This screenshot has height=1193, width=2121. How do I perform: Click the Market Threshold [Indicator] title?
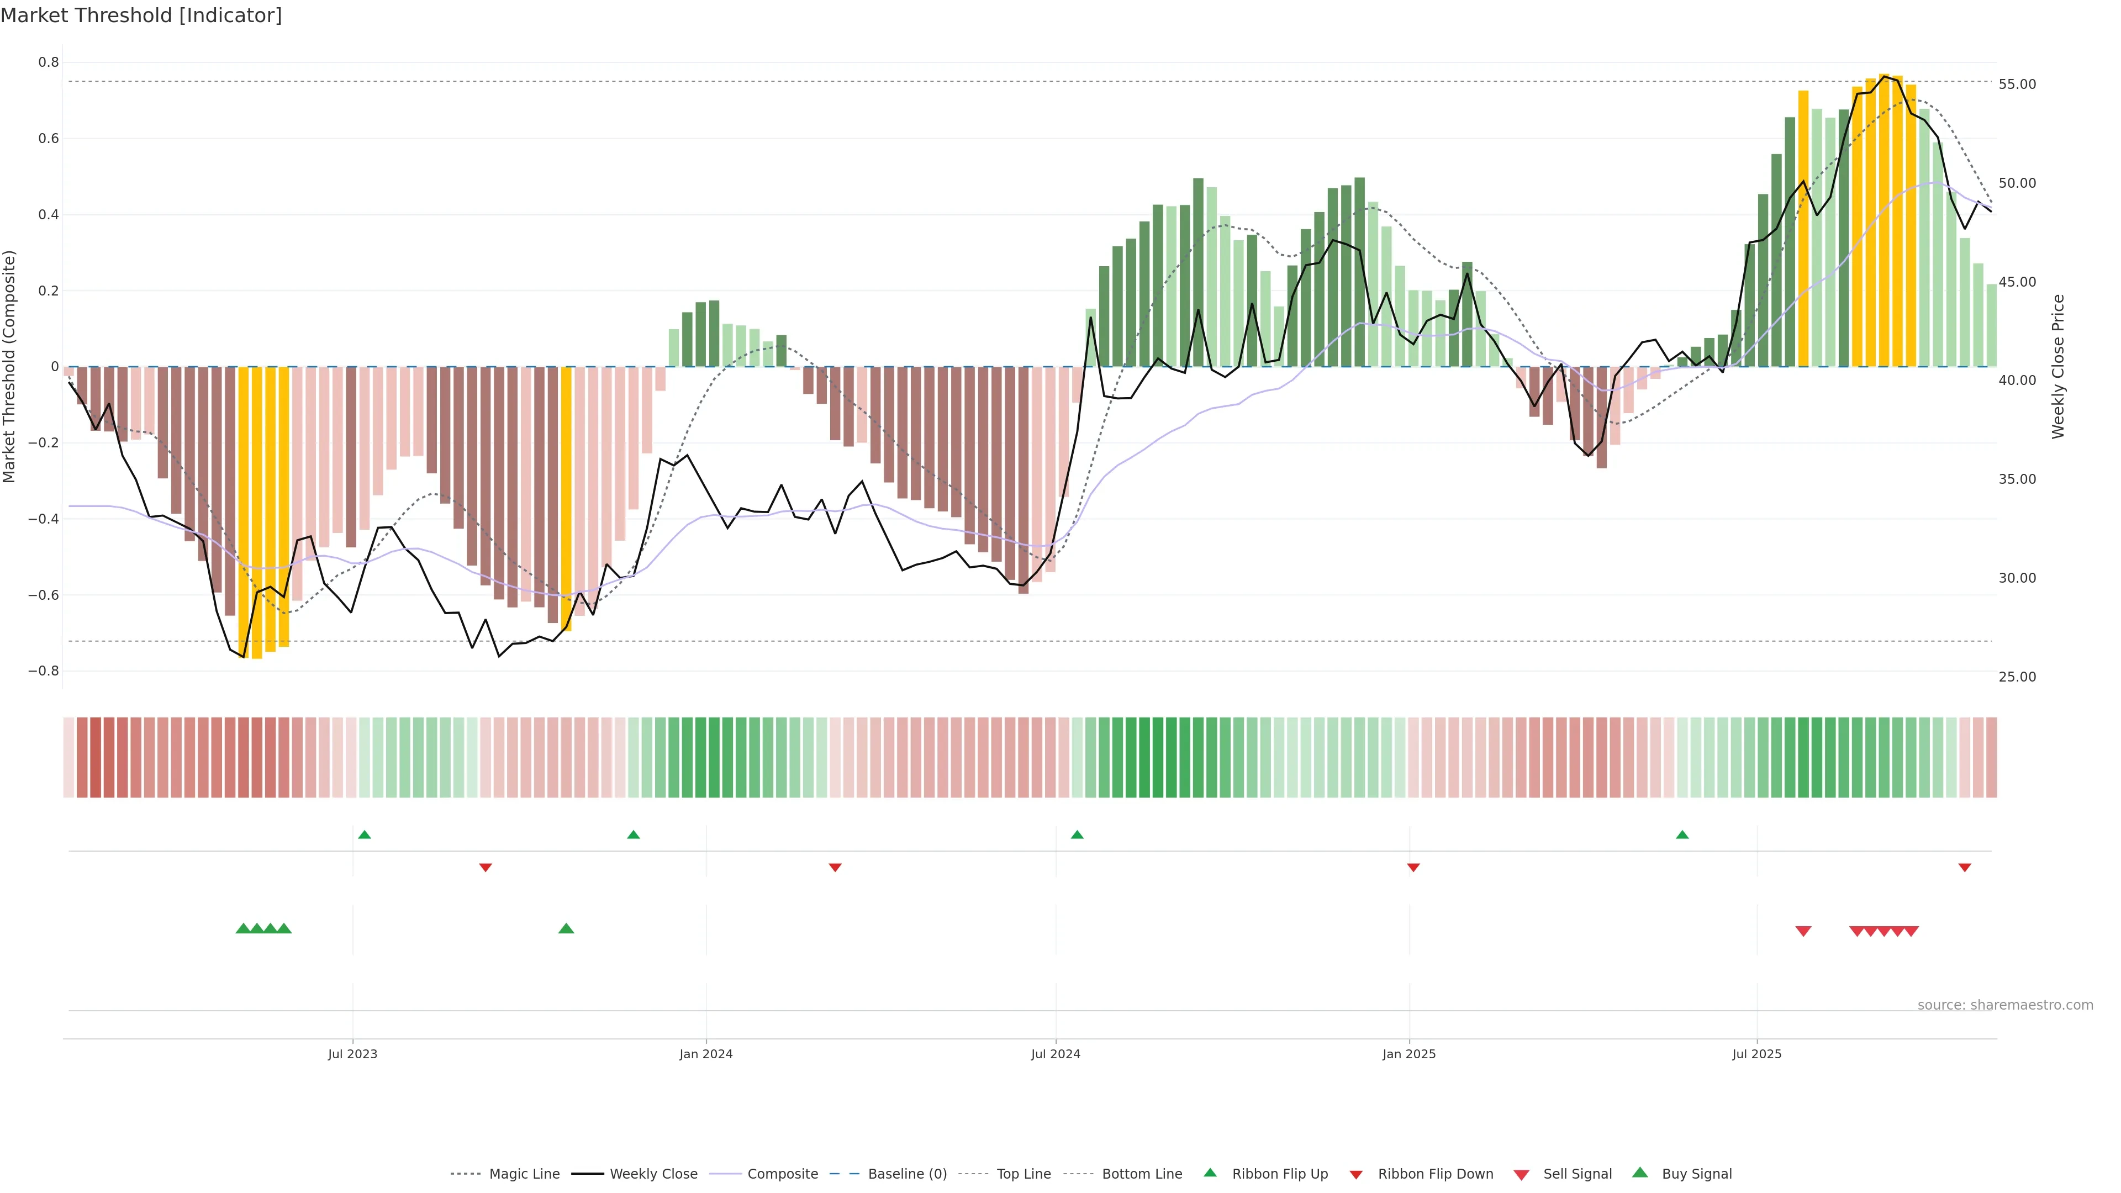coord(141,15)
